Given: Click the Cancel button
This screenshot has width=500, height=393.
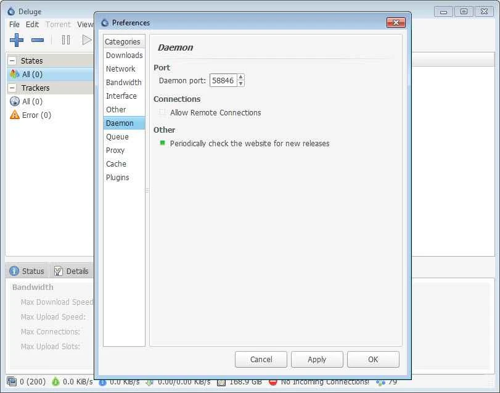Looking at the screenshot, I should (261, 360).
